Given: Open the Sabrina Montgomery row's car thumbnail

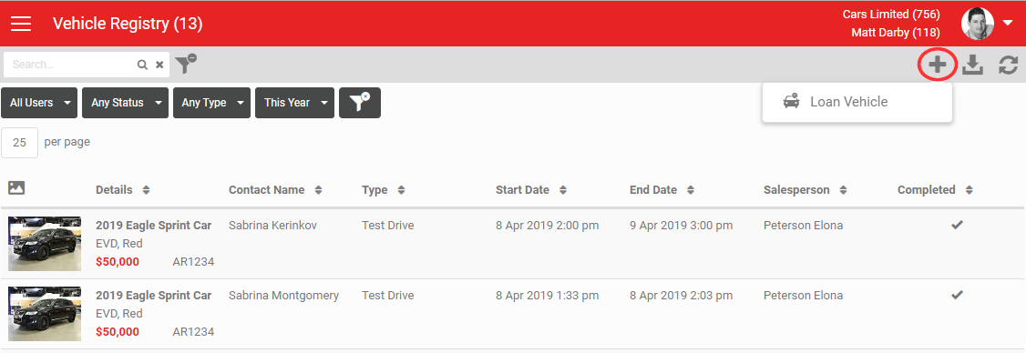Looking at the screenshot, I should point(45,313).
